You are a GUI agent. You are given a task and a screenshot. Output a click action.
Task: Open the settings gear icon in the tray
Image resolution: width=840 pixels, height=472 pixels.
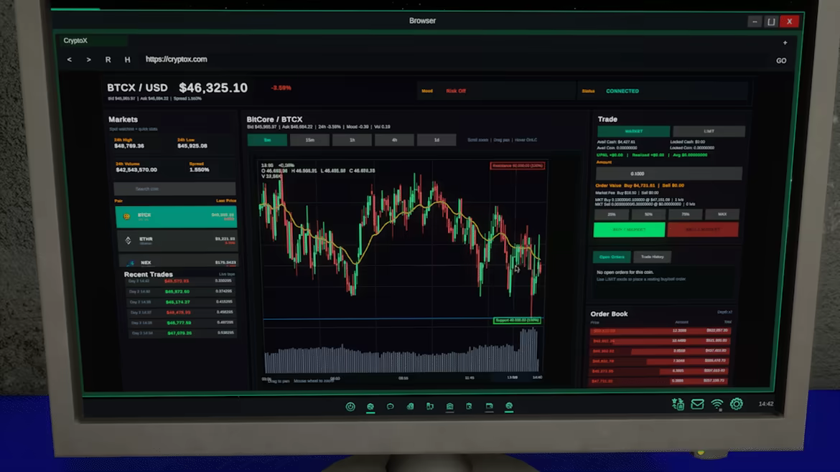pyautogui.click(x=737, y=404)
